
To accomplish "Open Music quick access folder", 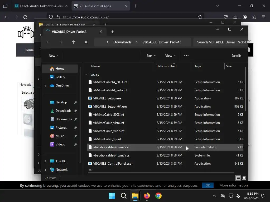I will 60,136.
